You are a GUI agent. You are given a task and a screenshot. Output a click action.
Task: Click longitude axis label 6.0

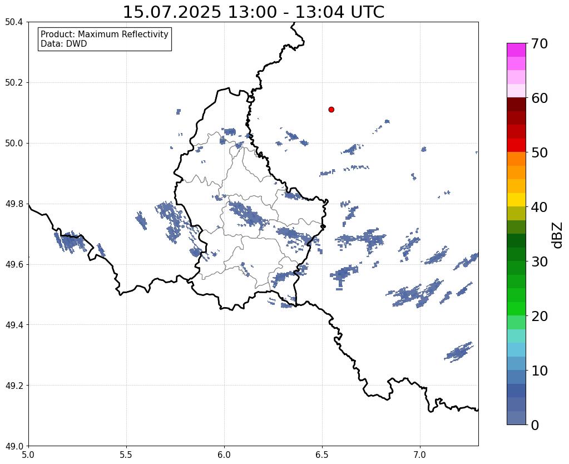tap(224, 455)
